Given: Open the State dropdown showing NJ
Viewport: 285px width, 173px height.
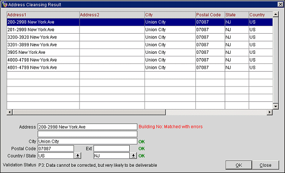Looking at the screenshot, I should coord(134,156).
